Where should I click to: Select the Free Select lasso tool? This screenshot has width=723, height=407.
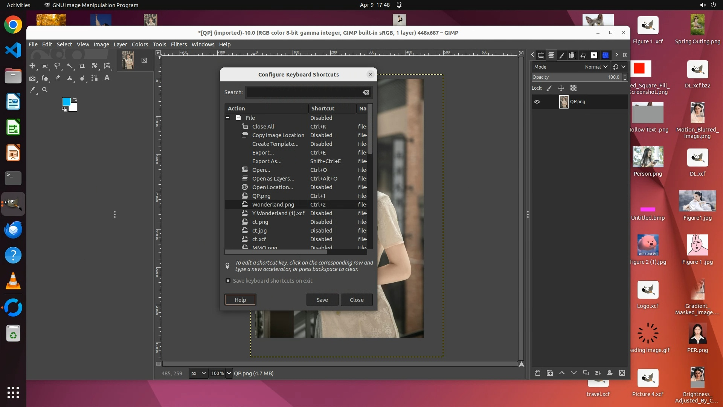click(57, 66)
